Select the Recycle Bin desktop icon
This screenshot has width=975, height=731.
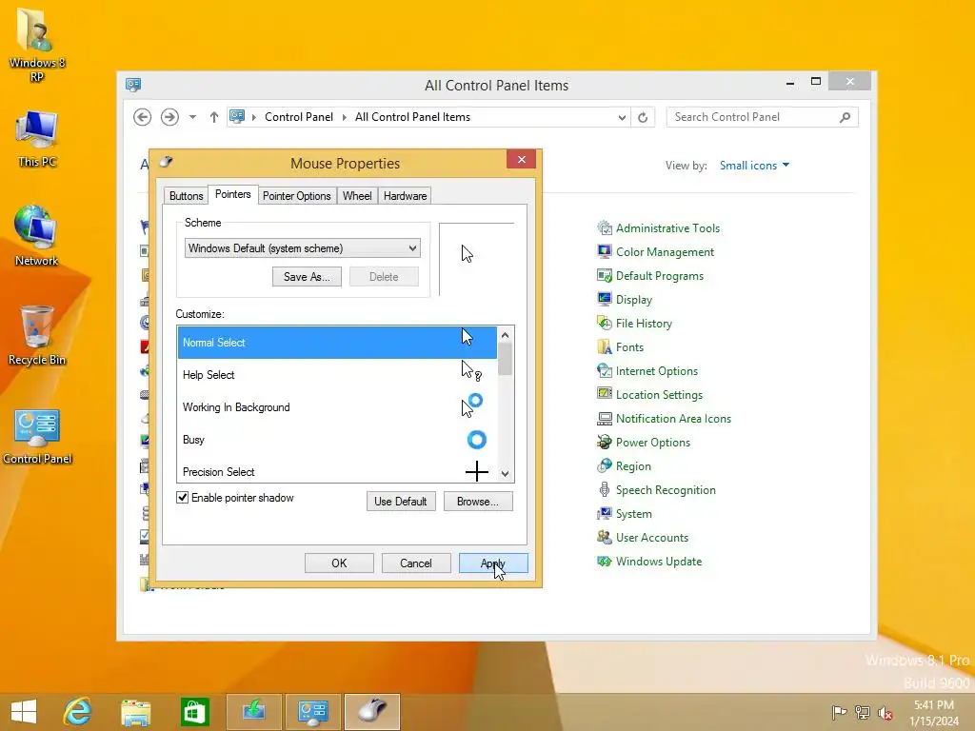[37, 336]
